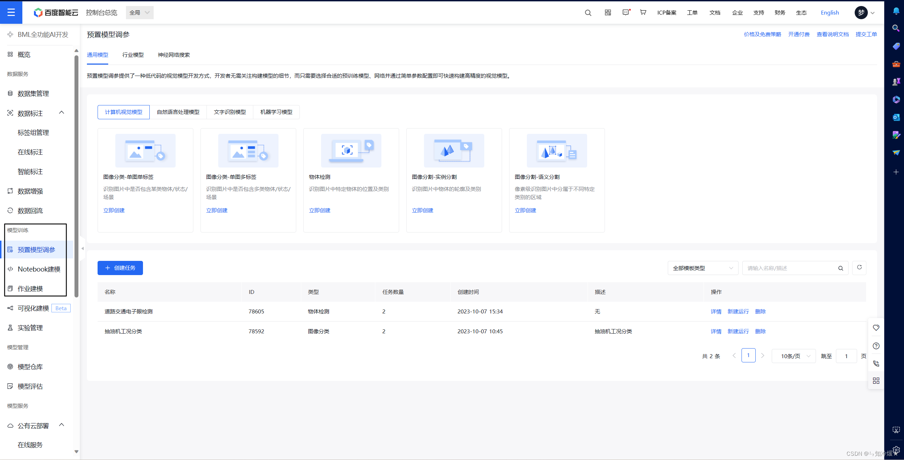Click 立即创建 link under 图像分类-单图多标签

coord(216,210)
